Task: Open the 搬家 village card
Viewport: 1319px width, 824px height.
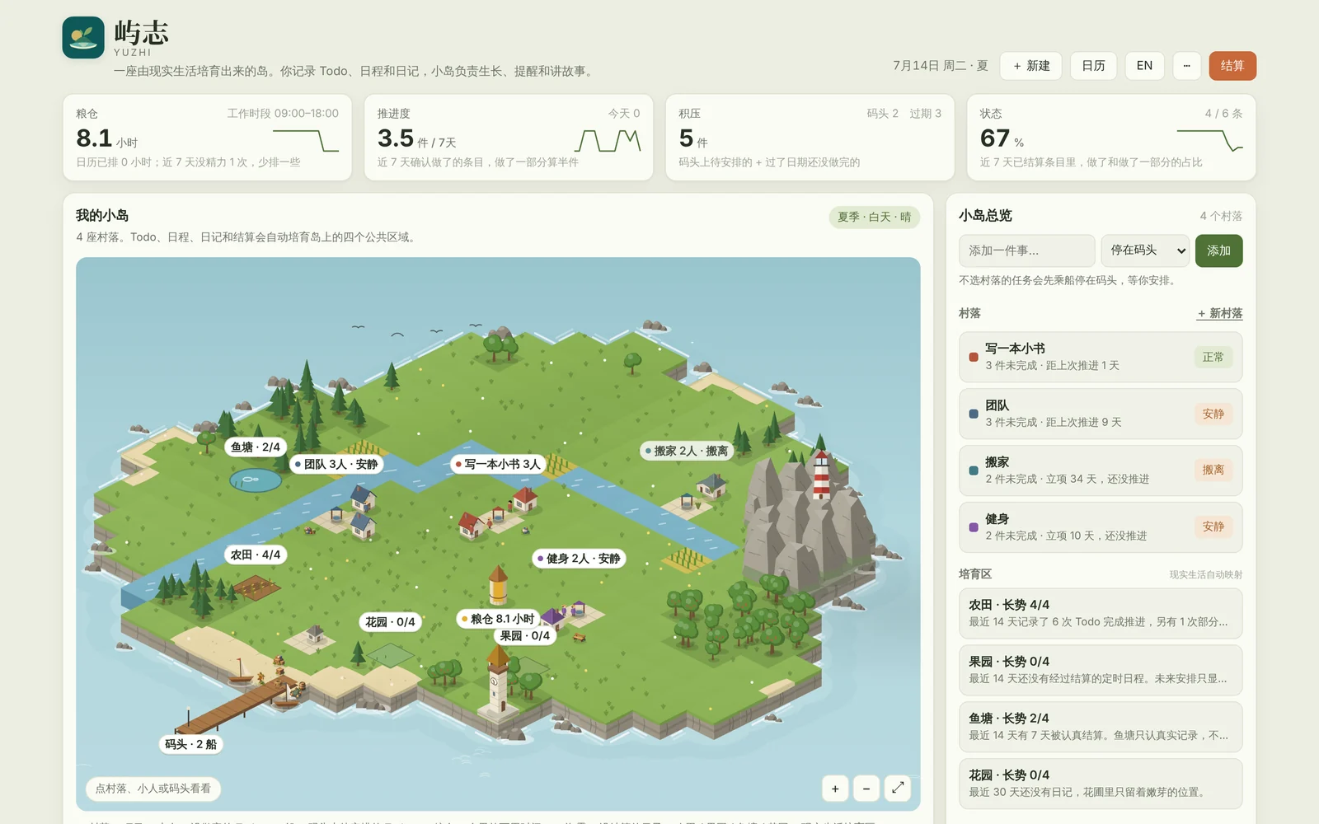Action: click(x=1101, y=471)
